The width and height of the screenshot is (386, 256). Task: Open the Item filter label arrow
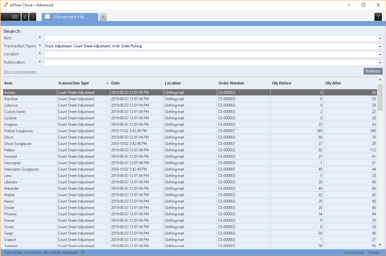point(40,37)
